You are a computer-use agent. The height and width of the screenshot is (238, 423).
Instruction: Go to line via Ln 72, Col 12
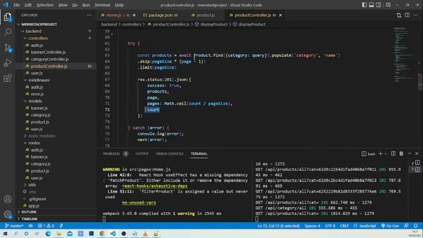pos(278,225)
